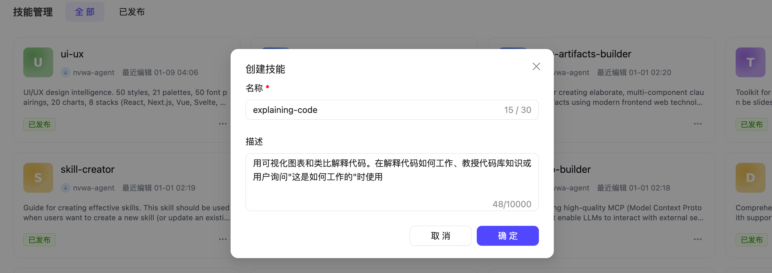
Task: Close the 创建技能 dialog with the X icon
Action: pyautogui.click(x=536, y=66)
